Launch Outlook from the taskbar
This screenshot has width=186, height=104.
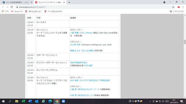(x=37, y=101)
